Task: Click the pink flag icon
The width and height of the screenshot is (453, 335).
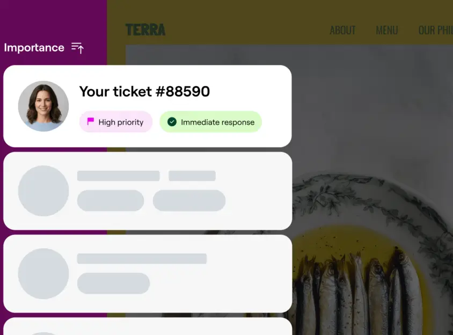Action: pos(91,122)
